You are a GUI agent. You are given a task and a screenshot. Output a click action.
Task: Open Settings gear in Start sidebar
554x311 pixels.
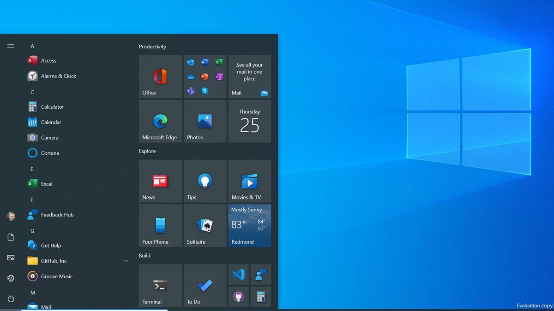click(11, 278)
